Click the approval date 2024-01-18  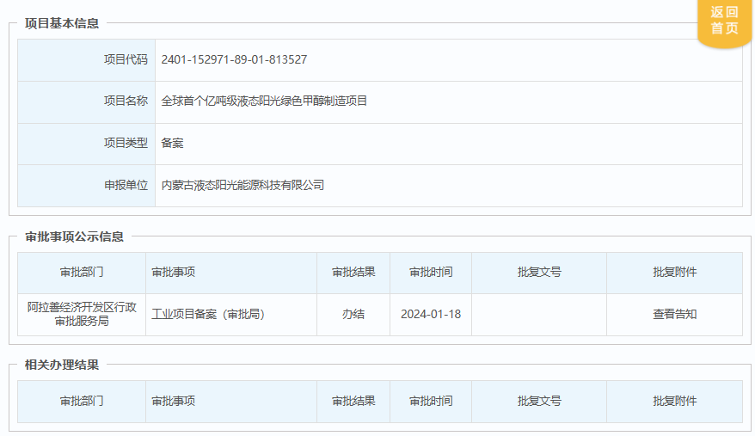click(x=430, y=314)
